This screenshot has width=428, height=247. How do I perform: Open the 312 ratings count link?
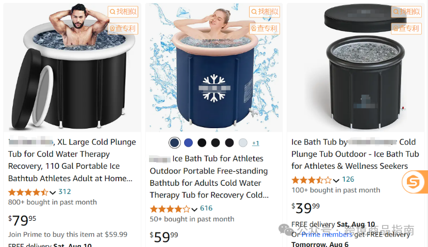[64, 192]
